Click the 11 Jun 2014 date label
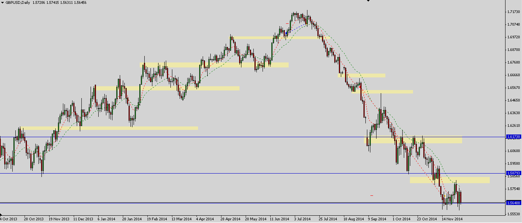522x223 pixels. (x=280, y=219)
